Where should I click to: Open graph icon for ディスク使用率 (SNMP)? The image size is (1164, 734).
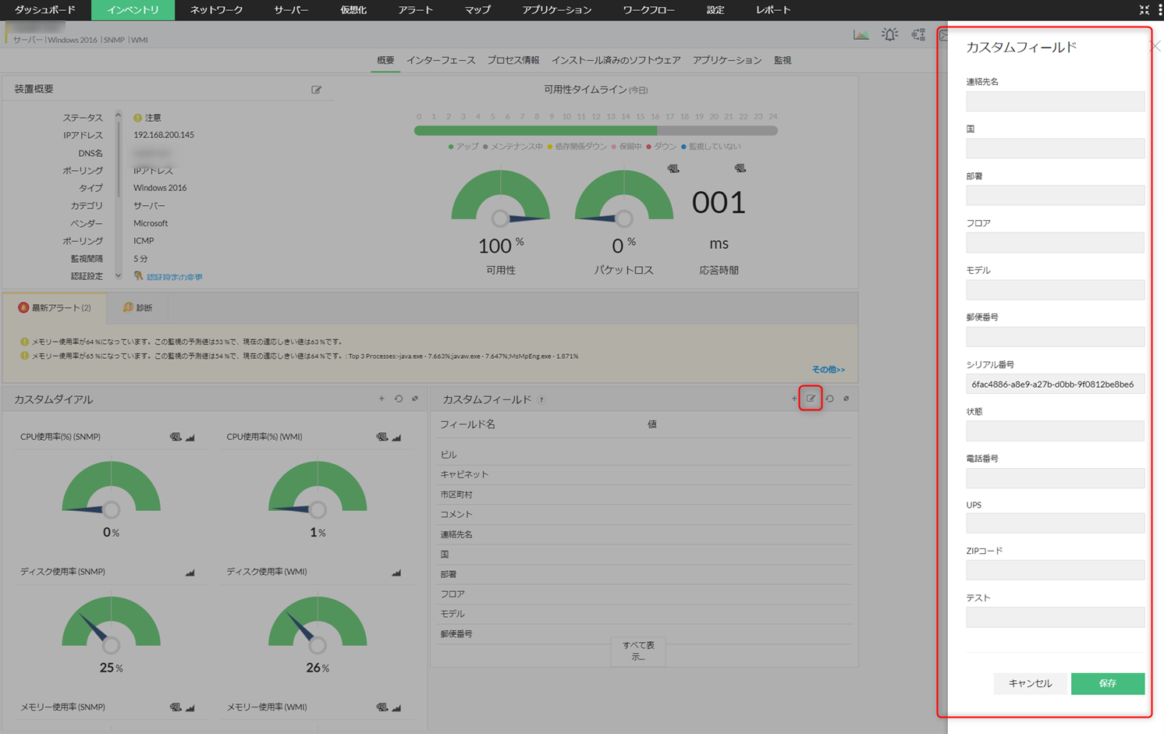click(x=190, y=573)
